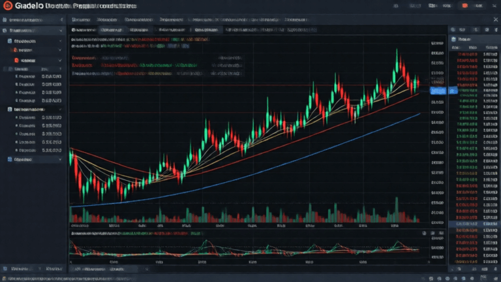Viewport: 501px width, 282px height.
Task: Click the icon beside the right panel header
Action: pos(455,39)
